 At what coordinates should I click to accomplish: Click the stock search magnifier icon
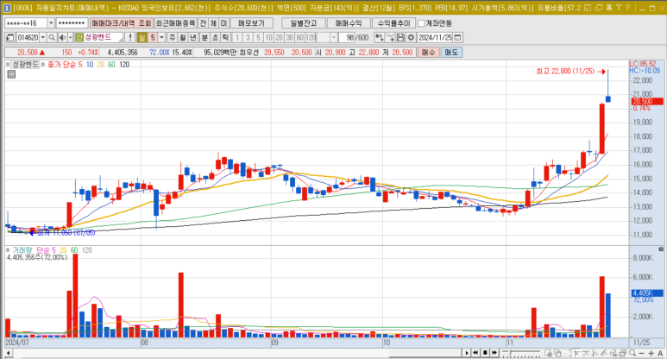[52, 37]
